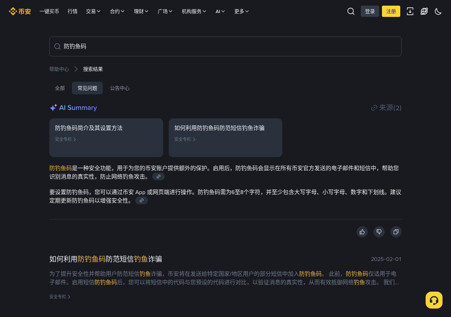The image size is (451, 317).
Task: Open the 如何利用防钓鱼码防范短信钓鱼诈骗 source card
Action: [225, 138]
